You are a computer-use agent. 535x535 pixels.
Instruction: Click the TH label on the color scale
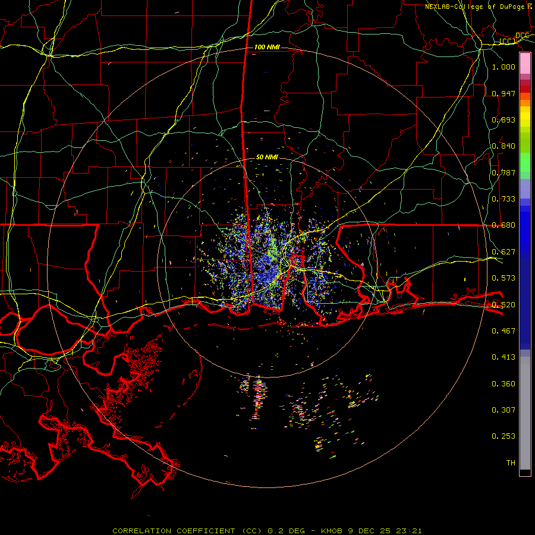[511, 462]
